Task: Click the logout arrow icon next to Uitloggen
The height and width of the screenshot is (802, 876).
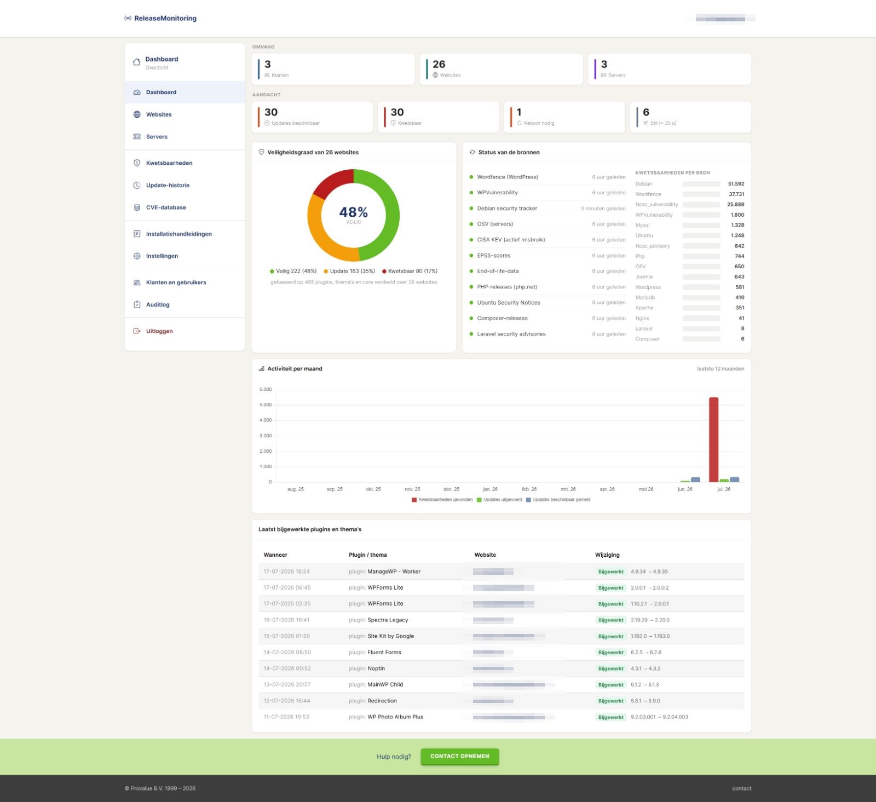Action: (137, 331)
